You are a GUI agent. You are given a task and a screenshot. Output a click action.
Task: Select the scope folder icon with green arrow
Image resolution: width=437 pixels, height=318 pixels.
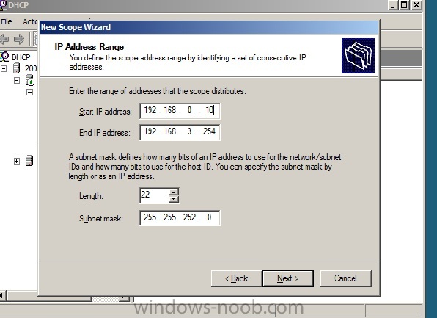click(x=30, y=80)
